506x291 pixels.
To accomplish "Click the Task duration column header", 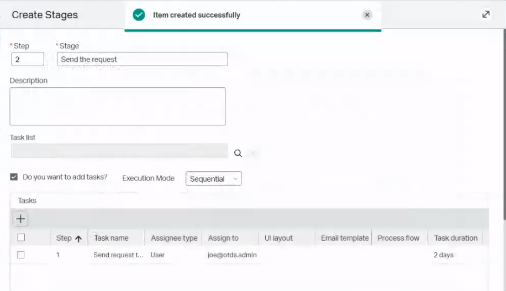I will pos(456,238).
